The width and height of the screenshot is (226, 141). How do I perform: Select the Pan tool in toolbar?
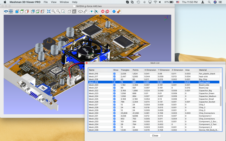11,12
